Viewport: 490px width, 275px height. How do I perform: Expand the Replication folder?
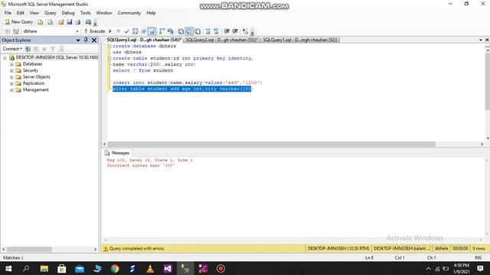click(x=11, y=83)
